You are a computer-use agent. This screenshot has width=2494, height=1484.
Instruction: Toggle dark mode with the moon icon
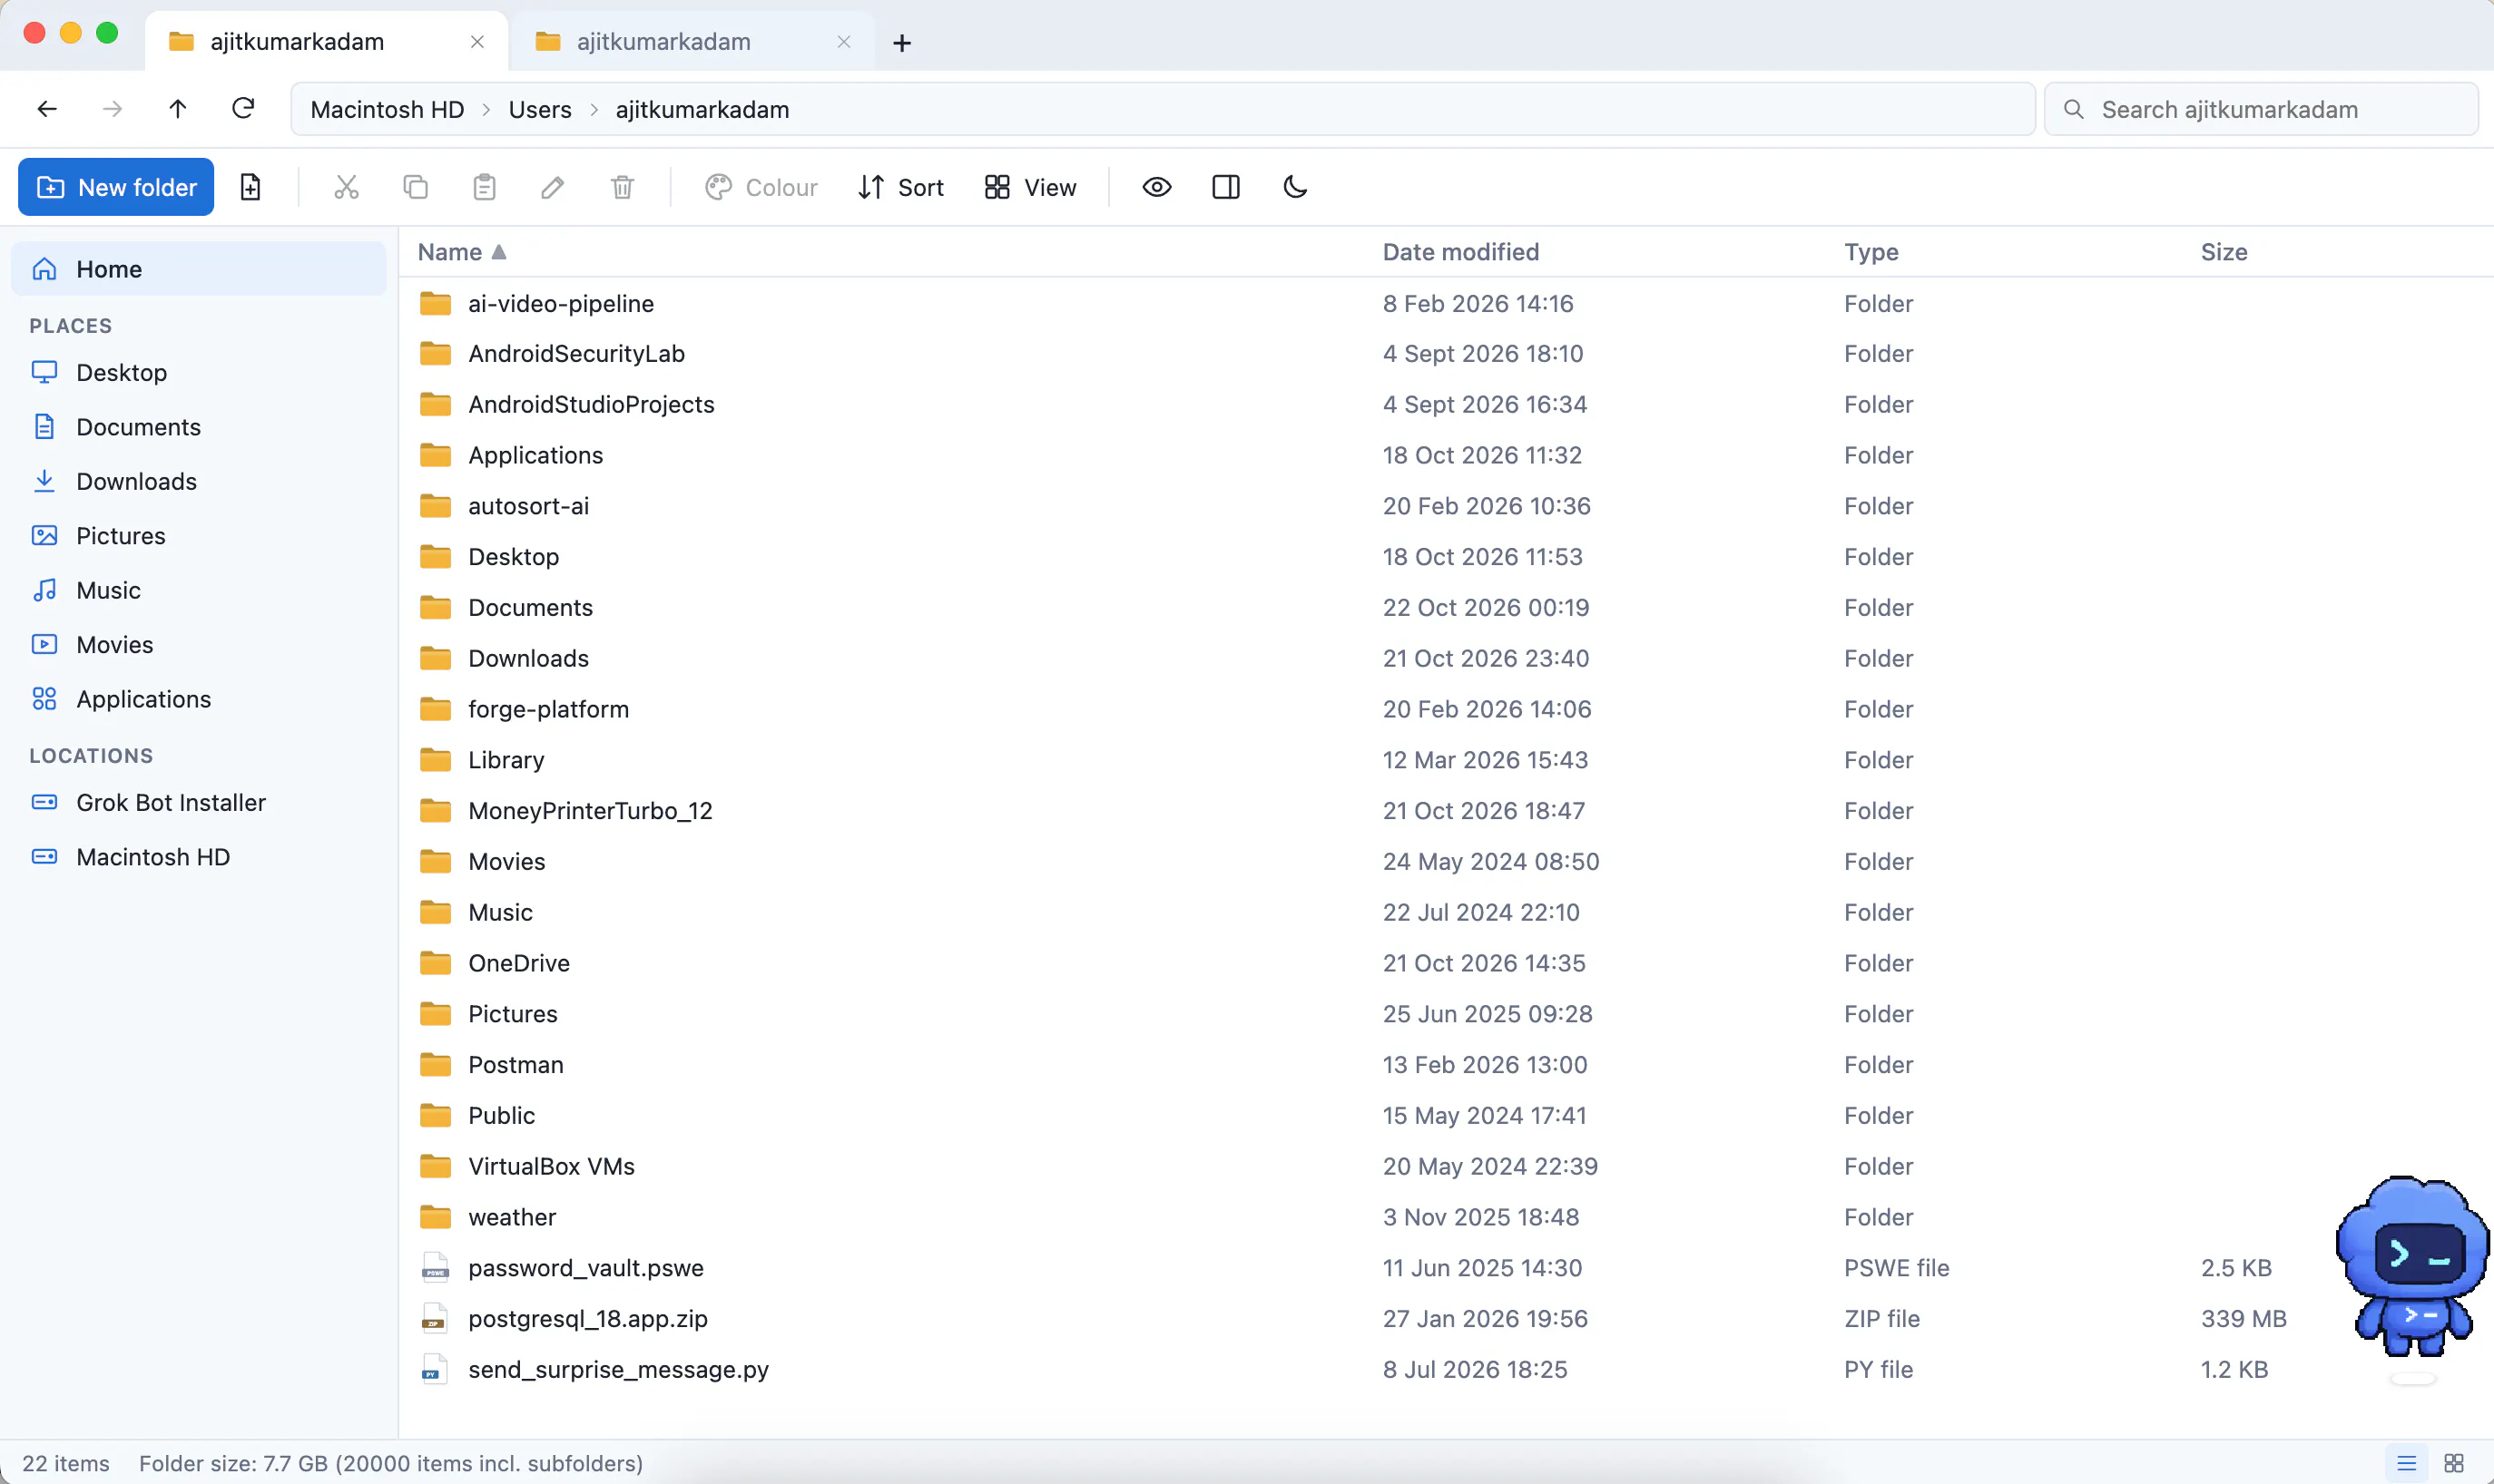point(1294,187)
